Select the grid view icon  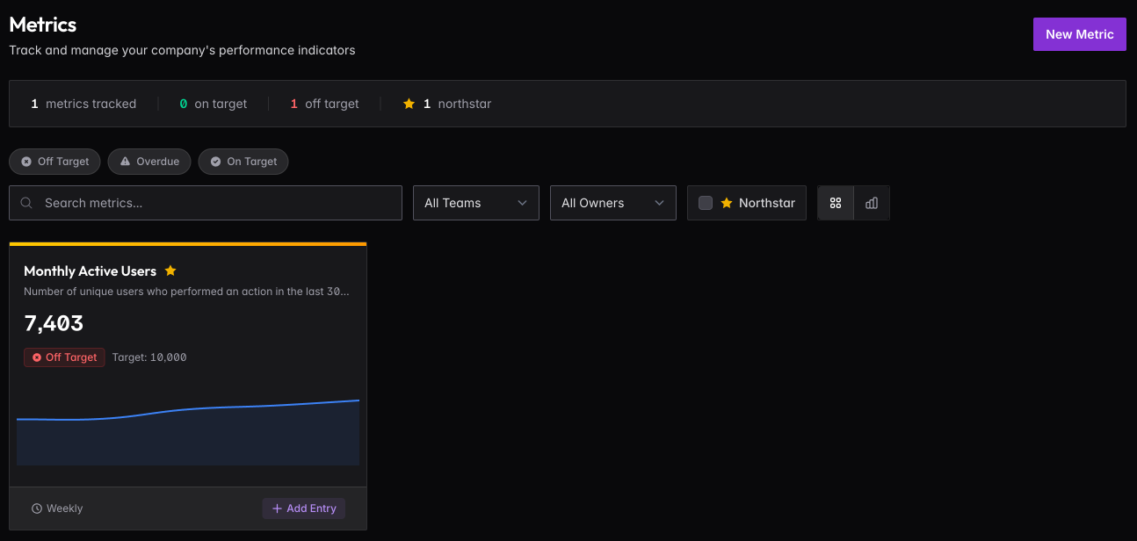pyautogui.click(x=835, y=203)
